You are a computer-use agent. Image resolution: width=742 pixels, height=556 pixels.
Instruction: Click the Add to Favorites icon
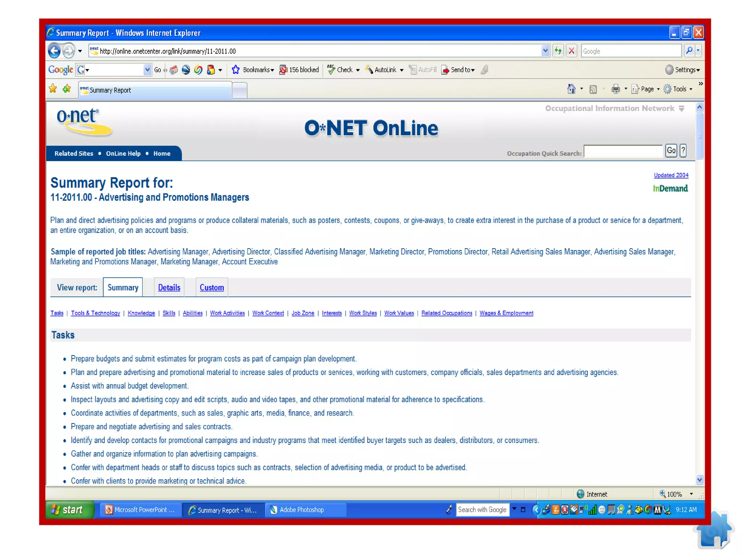[x=67, y=89]
